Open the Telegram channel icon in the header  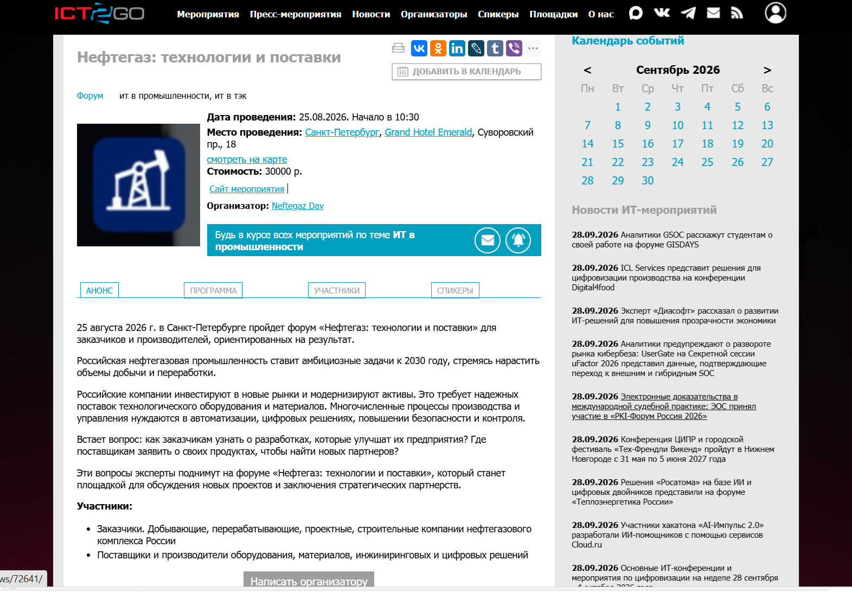tap(688, 13)
